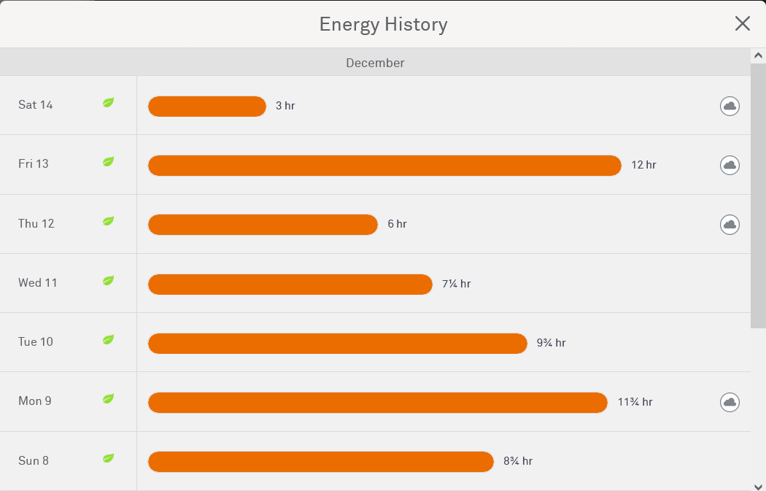Click the 12 hr usage bar
Viewport: 766px width, 491px height.
click(x=384, y=166)
